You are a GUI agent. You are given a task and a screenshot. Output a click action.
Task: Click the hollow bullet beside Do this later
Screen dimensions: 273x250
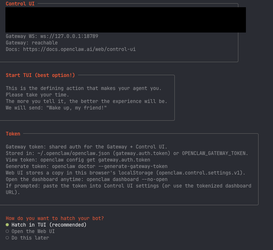tap(7, 238)
